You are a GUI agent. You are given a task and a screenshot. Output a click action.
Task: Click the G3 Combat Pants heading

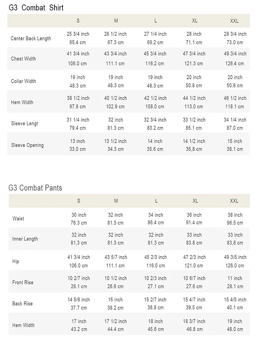(35, 188)
